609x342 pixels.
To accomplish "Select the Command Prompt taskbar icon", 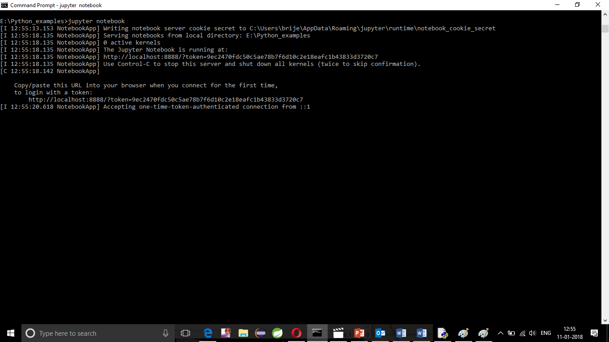I will (317, 333).
